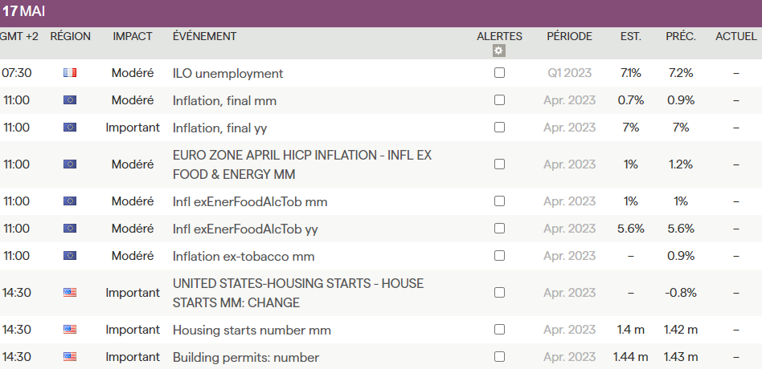Click the PÉRIODE column header
Image resolution: width=762 pixels, height=369 pixels.
pyautogui.click(x=569, y=36)
